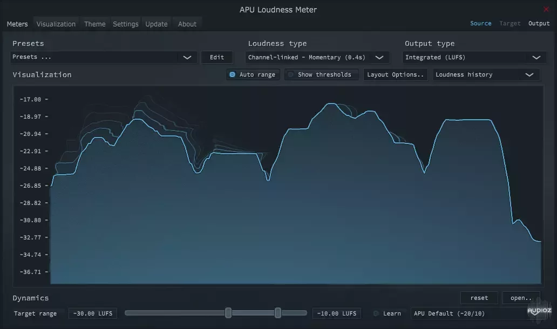This screenshot has width=557, height=329.
Task: Open the Settings tab
Action: (x=126, y=23)
